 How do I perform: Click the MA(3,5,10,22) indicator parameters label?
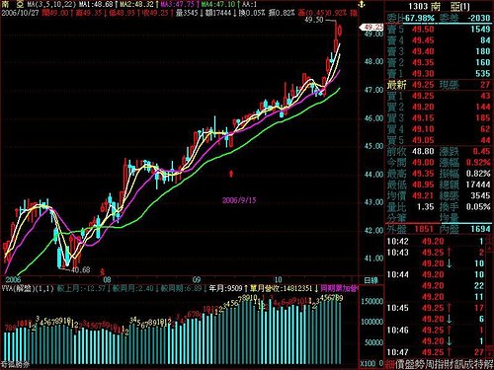[x=52, y=5]
